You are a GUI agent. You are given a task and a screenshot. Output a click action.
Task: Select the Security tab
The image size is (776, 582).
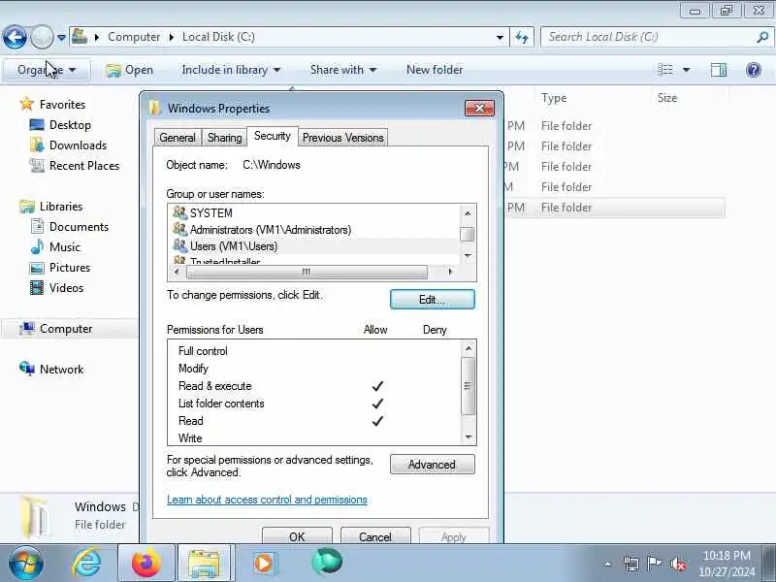(273, 136)
